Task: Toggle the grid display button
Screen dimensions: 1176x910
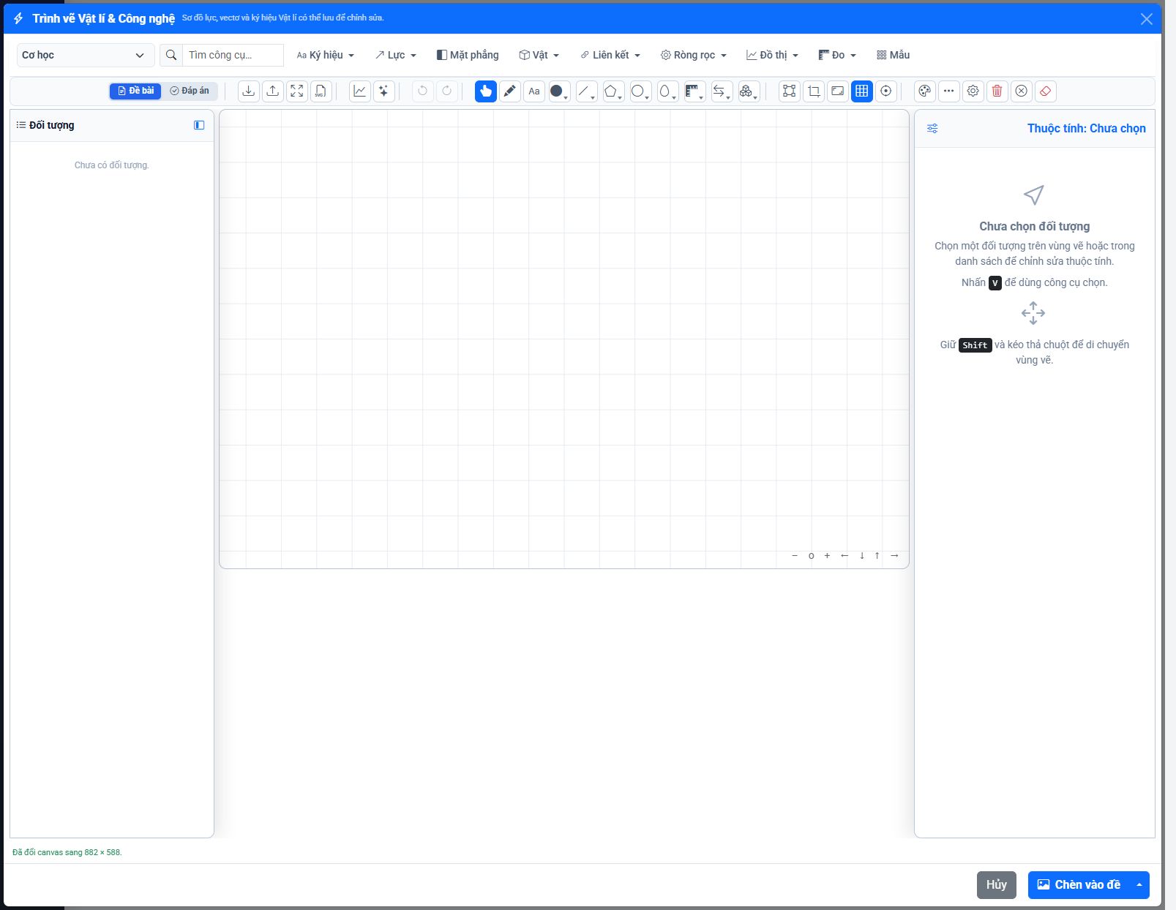Action: coord(862,91)
